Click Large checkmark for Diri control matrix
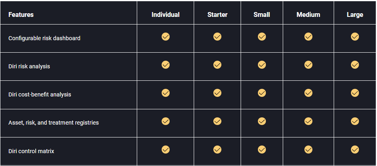Viewport: 377px width, 166px height. [355, 150]
